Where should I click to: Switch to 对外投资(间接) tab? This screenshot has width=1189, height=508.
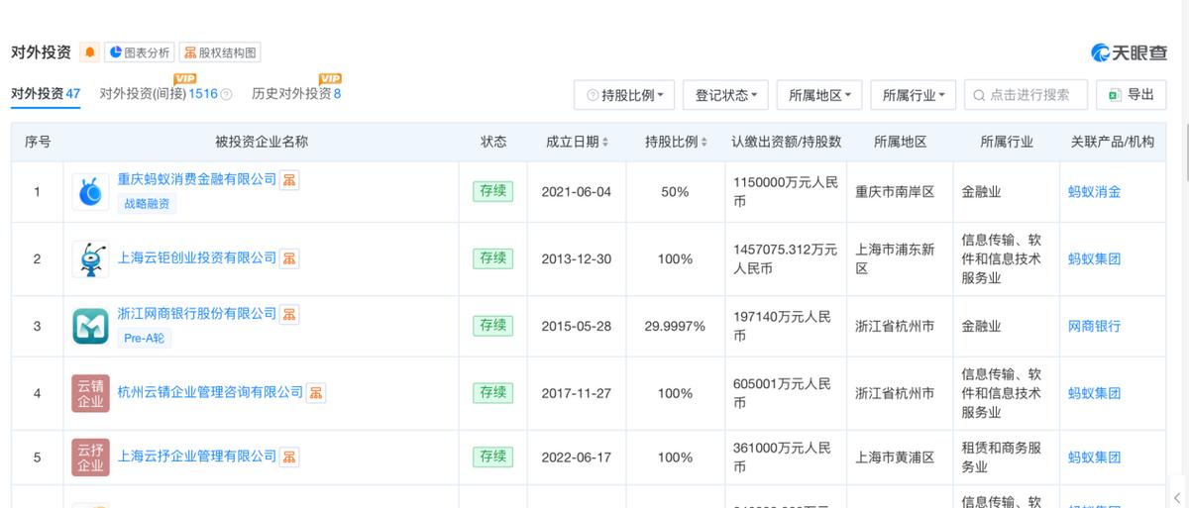pyautogui.click(x=158, y=94)
